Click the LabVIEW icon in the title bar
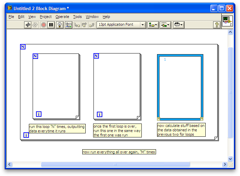The image size is (240, 176). click(10, 8)
